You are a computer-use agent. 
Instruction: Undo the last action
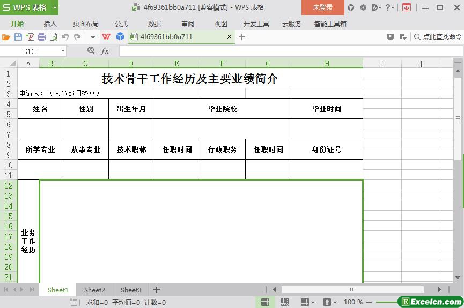(65, 37)
